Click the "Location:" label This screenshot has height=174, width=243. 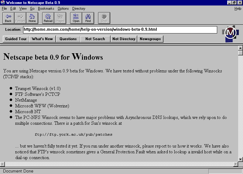tap(13, 30)
